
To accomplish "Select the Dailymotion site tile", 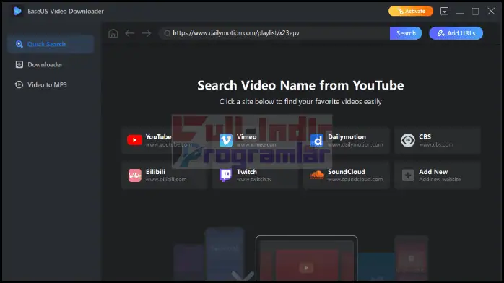I will [347, 140].
